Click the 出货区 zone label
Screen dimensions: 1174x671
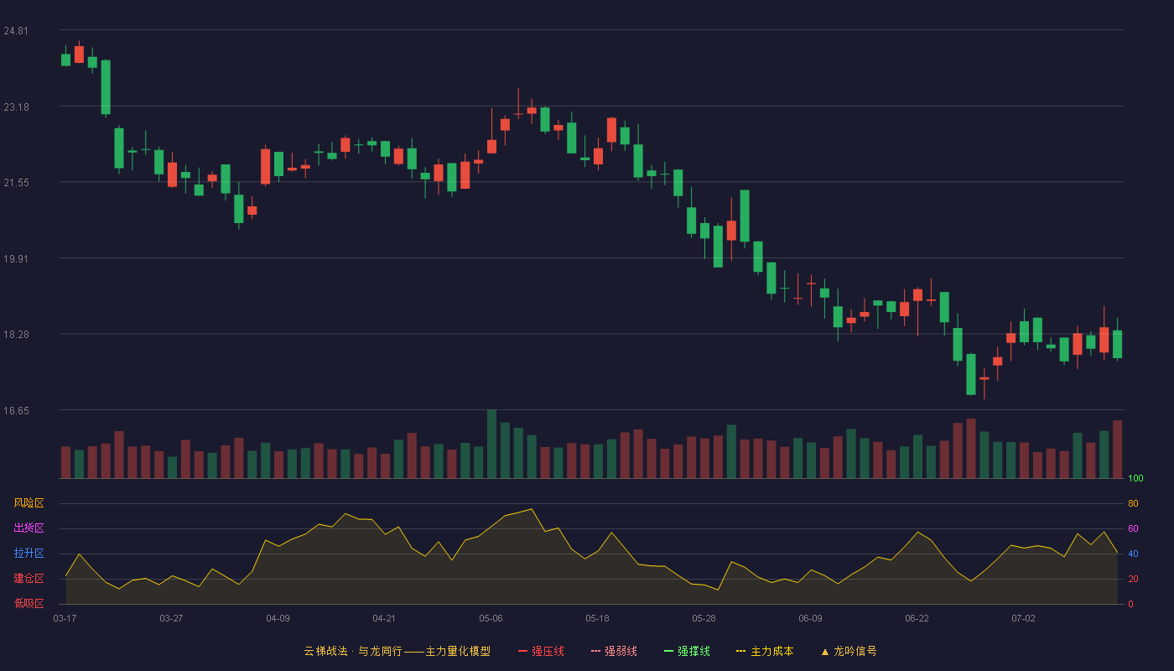click(29, 528)
